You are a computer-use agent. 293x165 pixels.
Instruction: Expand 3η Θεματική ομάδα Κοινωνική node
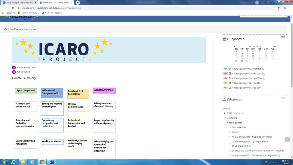[230, 151]
